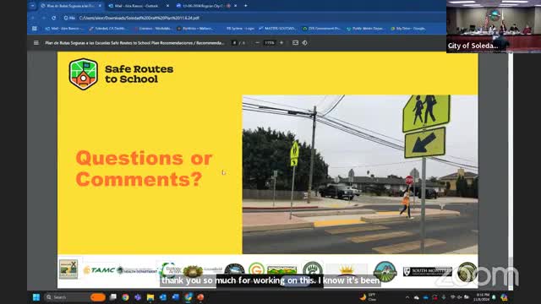This screenshot has height=304, width=541.
Task: Open Task View from the taskbar
Action: point(112,297)
